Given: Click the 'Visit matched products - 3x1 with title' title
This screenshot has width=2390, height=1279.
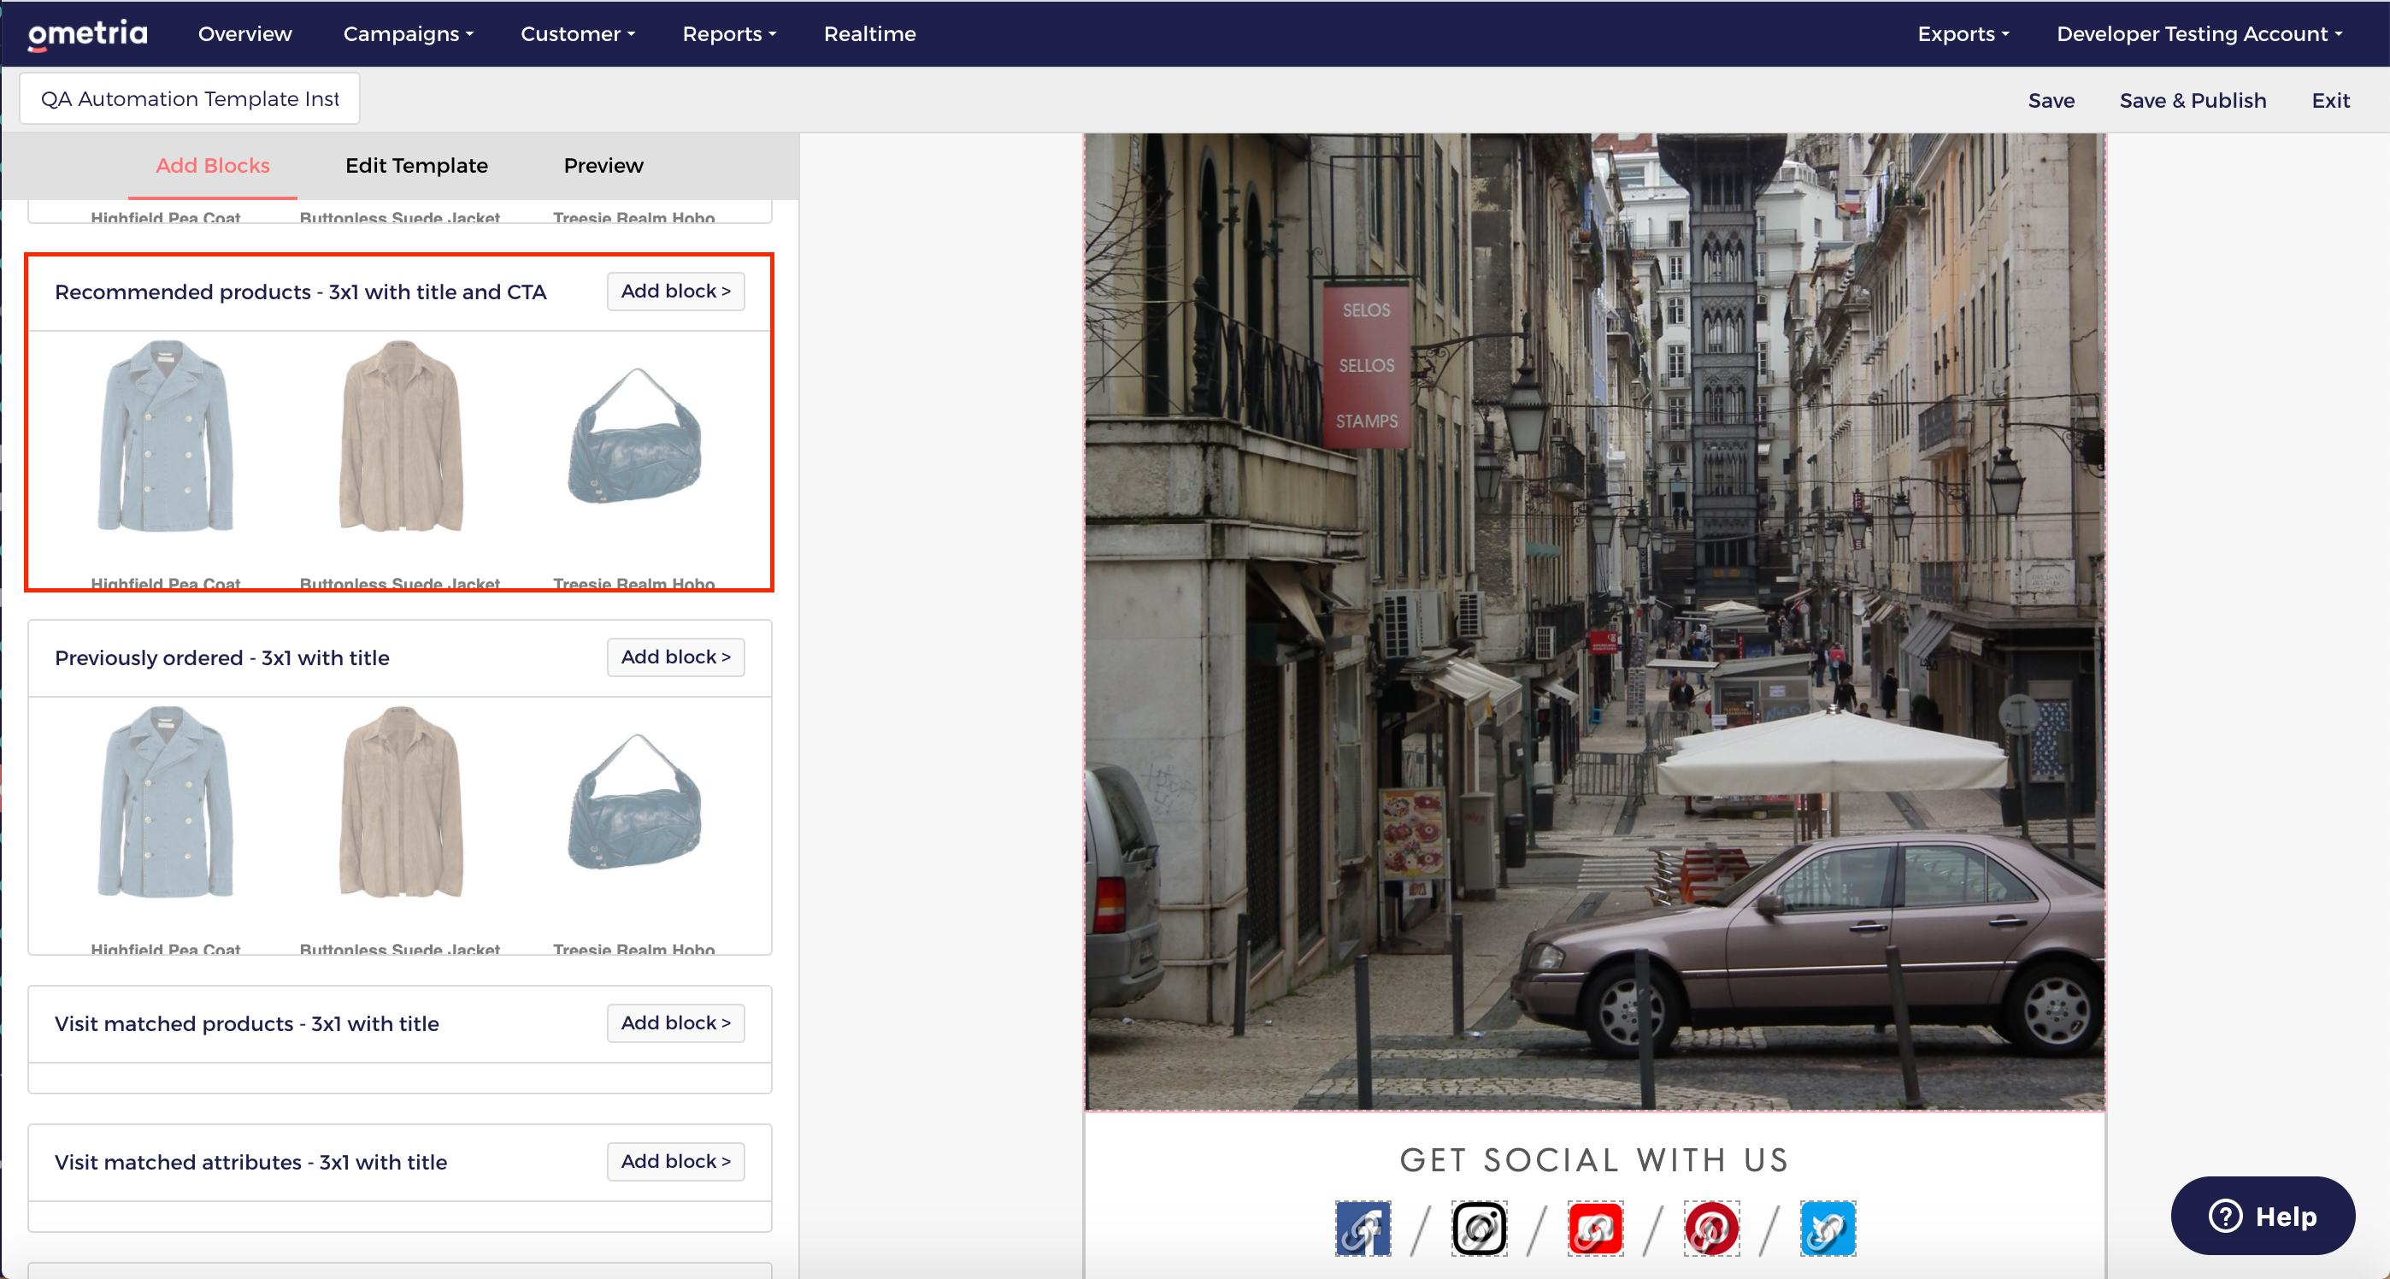Looking at the screenshot, I should (x=247, y=1023).
